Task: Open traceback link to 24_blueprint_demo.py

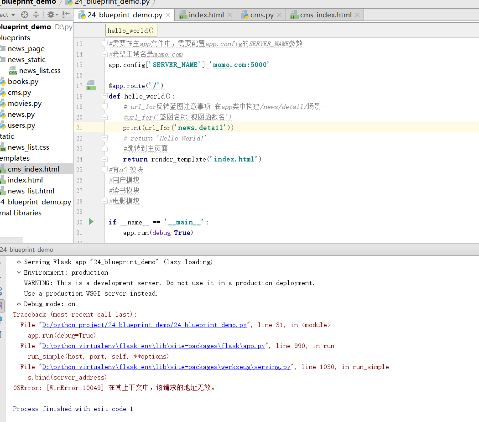Action: tap(144, 325)
